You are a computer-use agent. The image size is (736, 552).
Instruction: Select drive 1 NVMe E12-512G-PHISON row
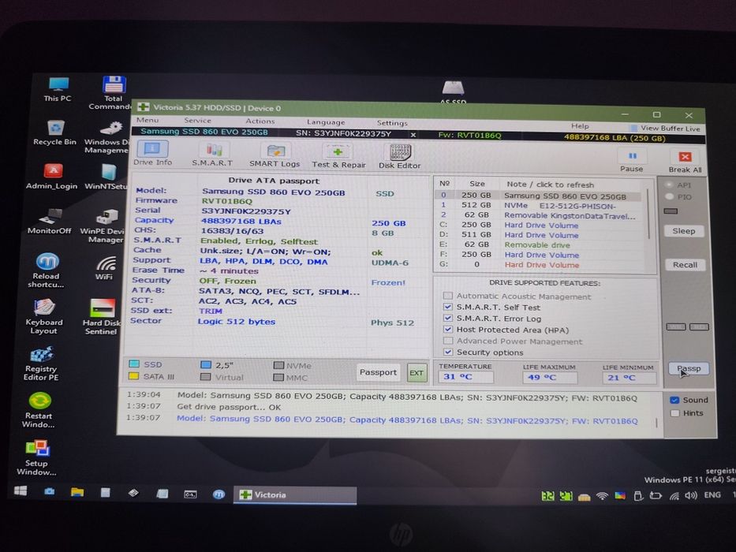(538, 206)
